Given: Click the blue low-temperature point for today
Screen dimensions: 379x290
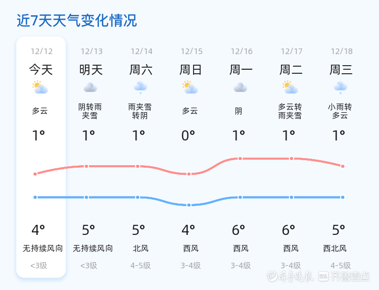Looking at the screenshot, I should (35, 197).
